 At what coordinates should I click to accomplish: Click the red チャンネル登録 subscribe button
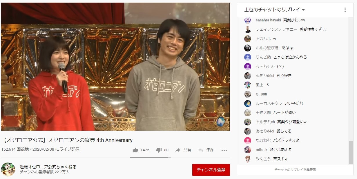click(211, 170)
